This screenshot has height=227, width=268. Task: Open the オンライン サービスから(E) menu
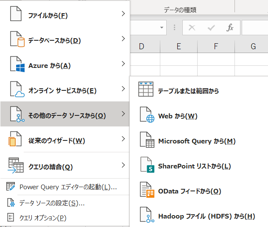click(65, 89)
